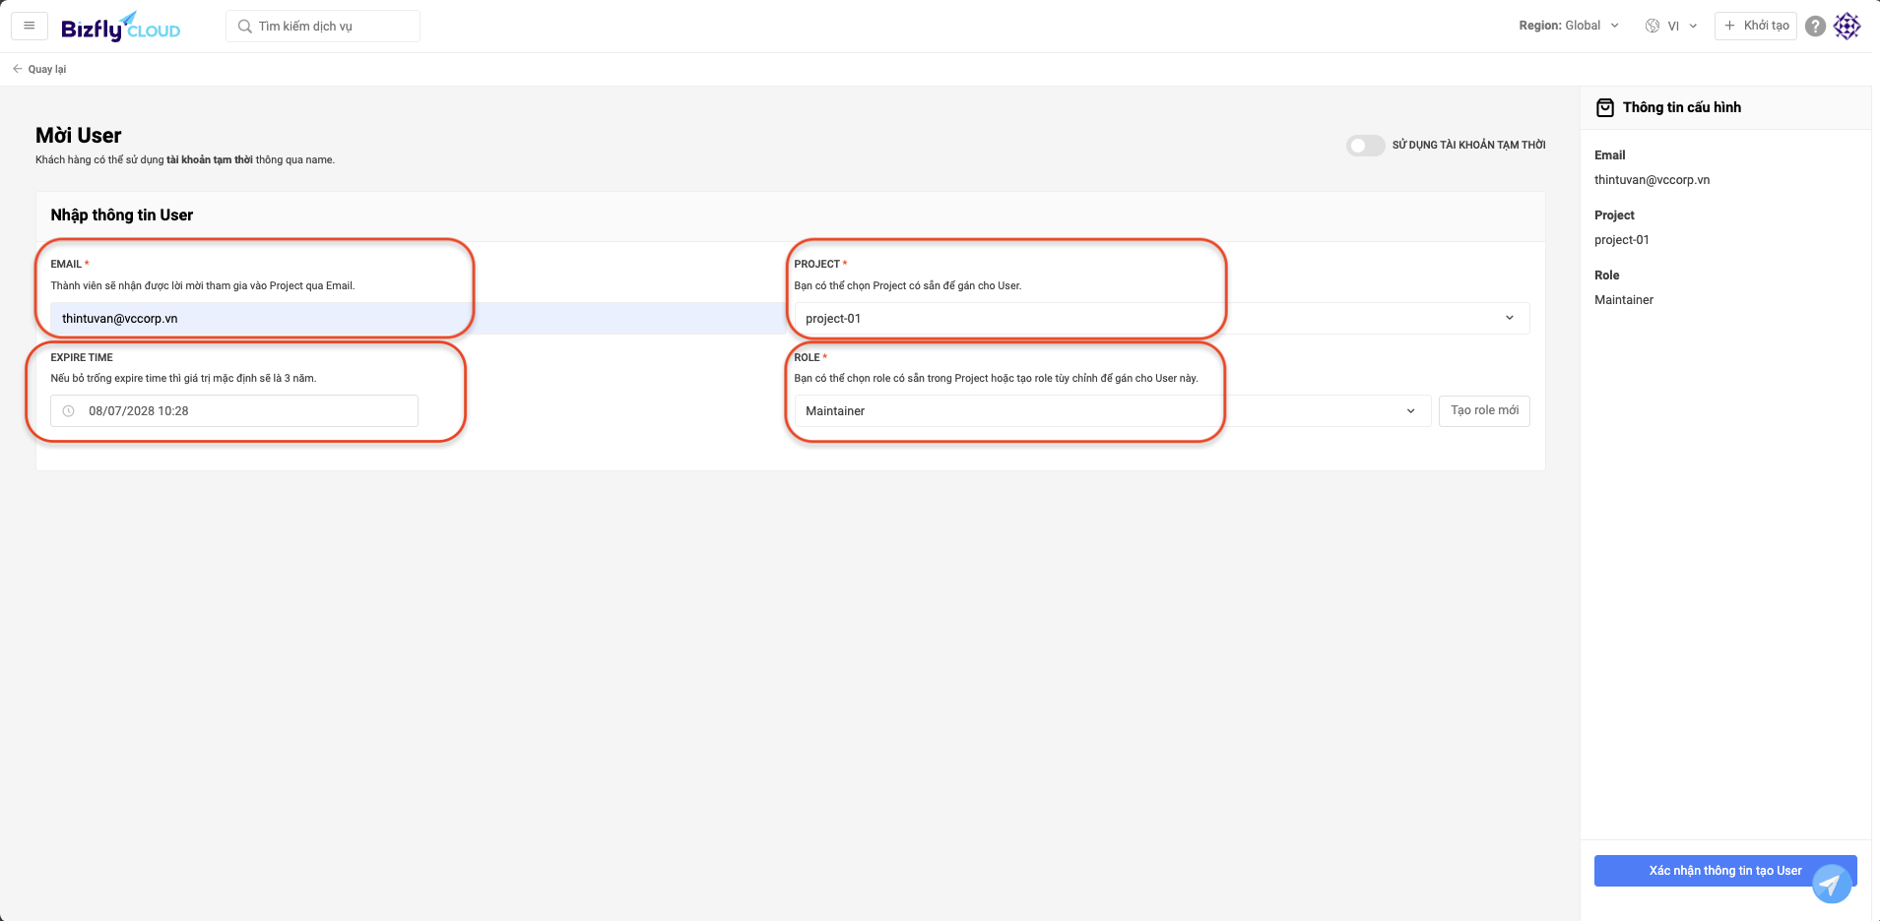This screenshot has width=1880, height=921.
Task: Open the user avatar menu
Action: tap(1847, 27)
